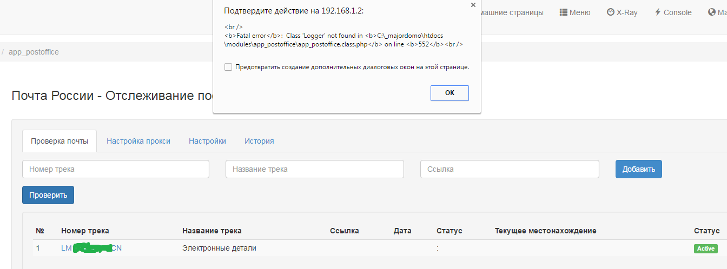The height and width of the screenshot is (269, 727).
Task: Focus the Номер трека input field
Action: coord(116,169)
